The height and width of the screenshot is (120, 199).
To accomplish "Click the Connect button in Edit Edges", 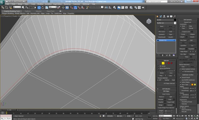I will point(170,105).
